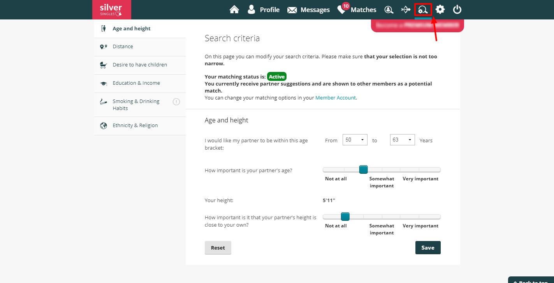Select the Age and height sidebar section
This screenshot has height=283, width=554.
pyautogui.click(x=140, y=29)
